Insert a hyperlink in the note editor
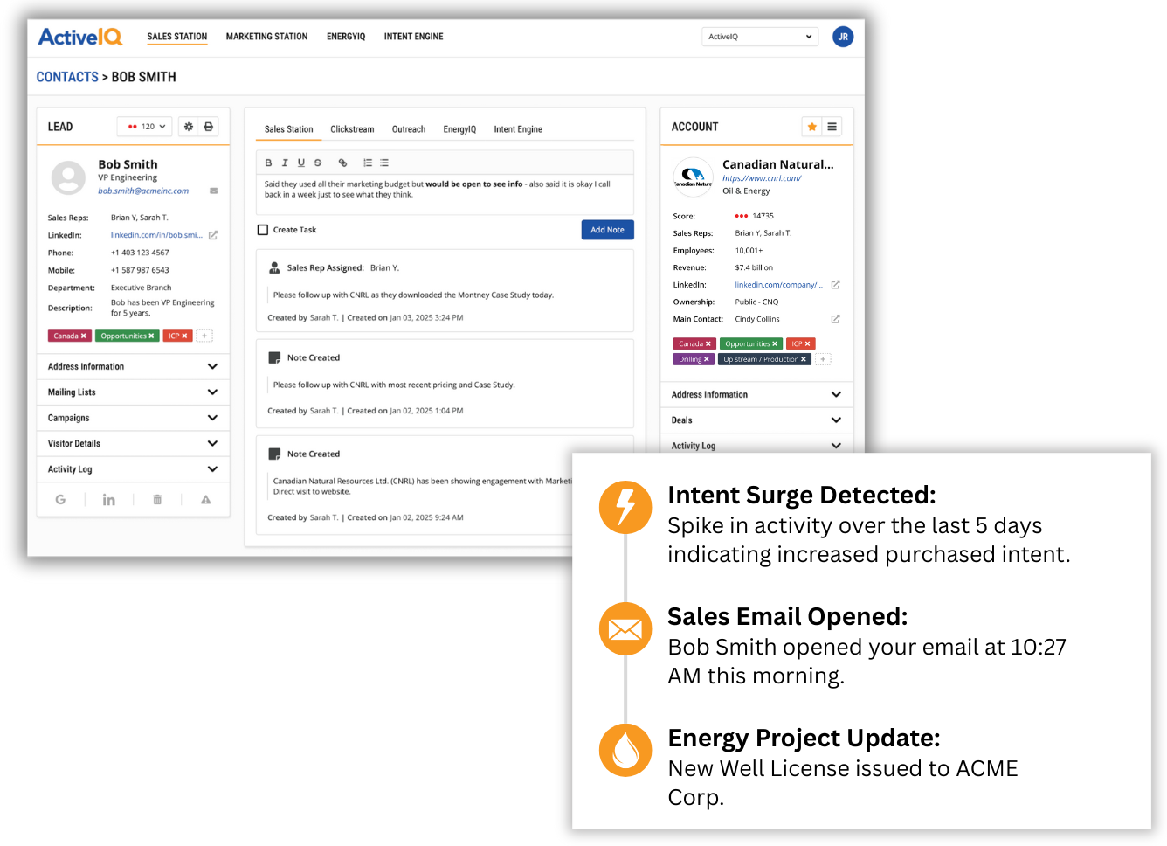1167x846 pixels. (x=342, y=163)
